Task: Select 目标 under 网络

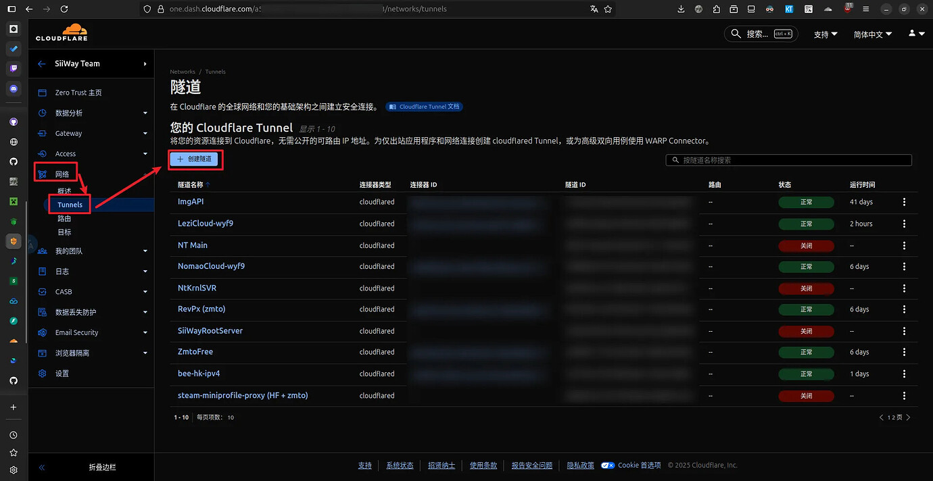Action: pos(64,232)
